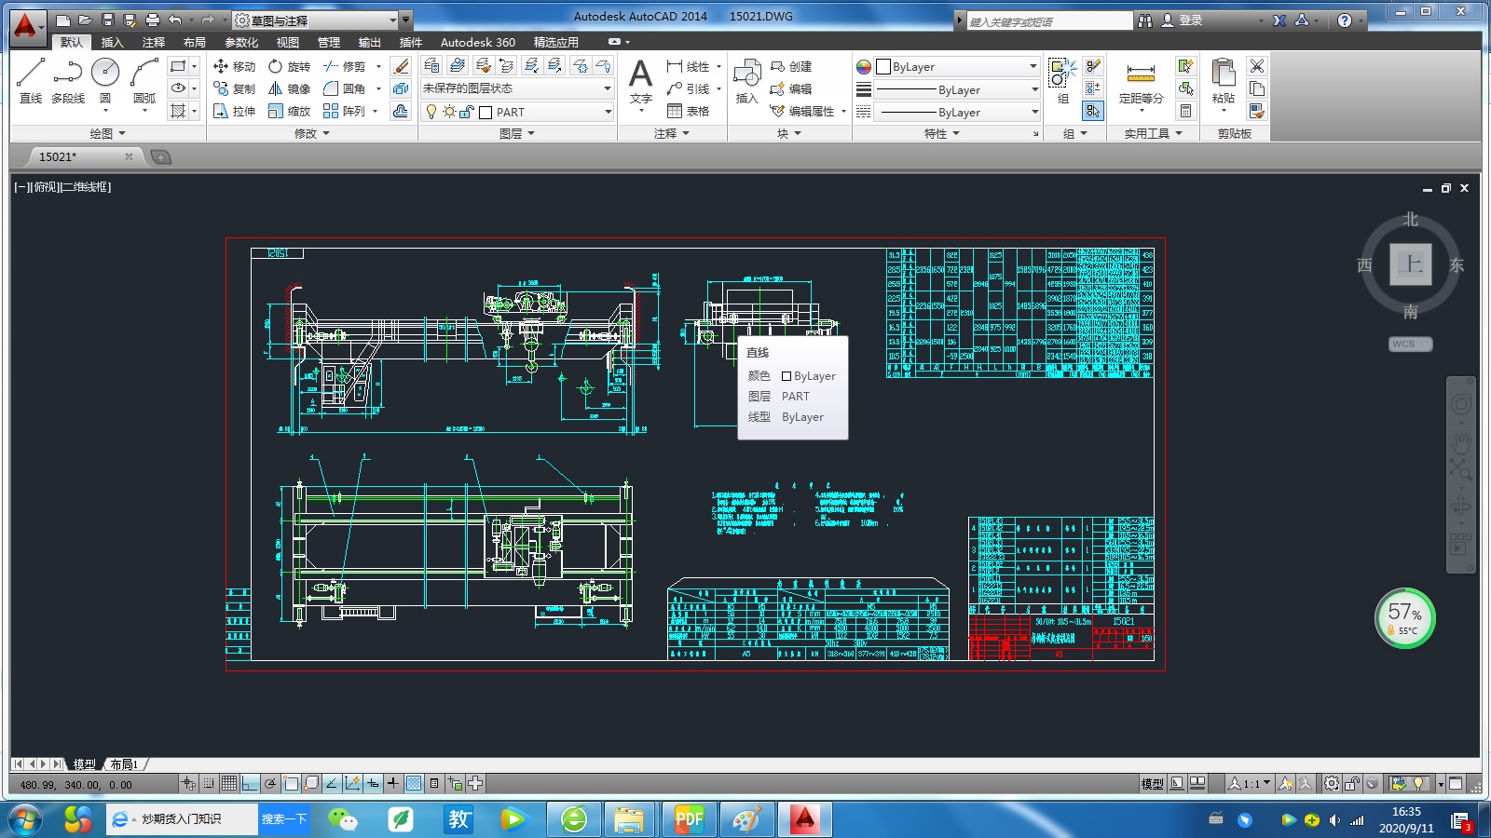1491x838 pixels.
Task: Click the keyword search input field
Action: 1048,21
